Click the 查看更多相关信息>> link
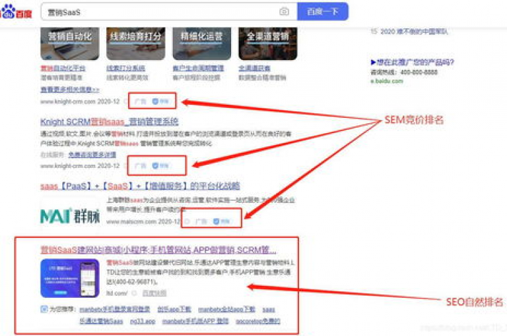The height and width of the screenshot is (336, 507). (70, 89)
